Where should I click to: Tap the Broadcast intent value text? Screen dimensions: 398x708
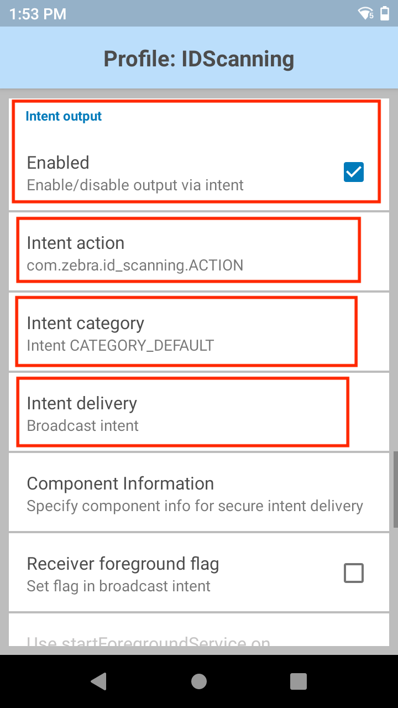pyautogui.click(x=83, y=426)
